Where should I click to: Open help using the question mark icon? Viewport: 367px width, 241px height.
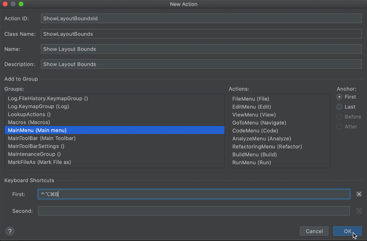coord(10,231)
